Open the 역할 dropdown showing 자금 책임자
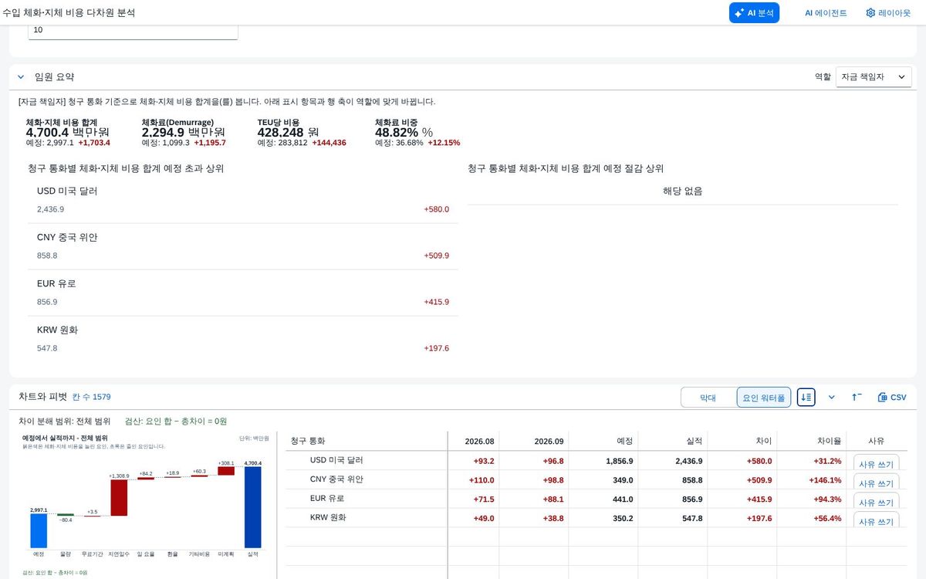Screen dimensions: 926x579 pos(874,77)
